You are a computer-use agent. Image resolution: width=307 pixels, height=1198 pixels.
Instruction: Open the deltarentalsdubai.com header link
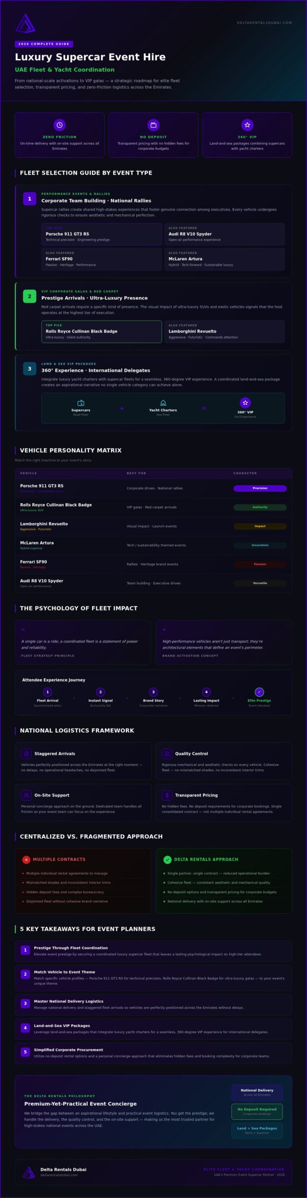[265, 22]
